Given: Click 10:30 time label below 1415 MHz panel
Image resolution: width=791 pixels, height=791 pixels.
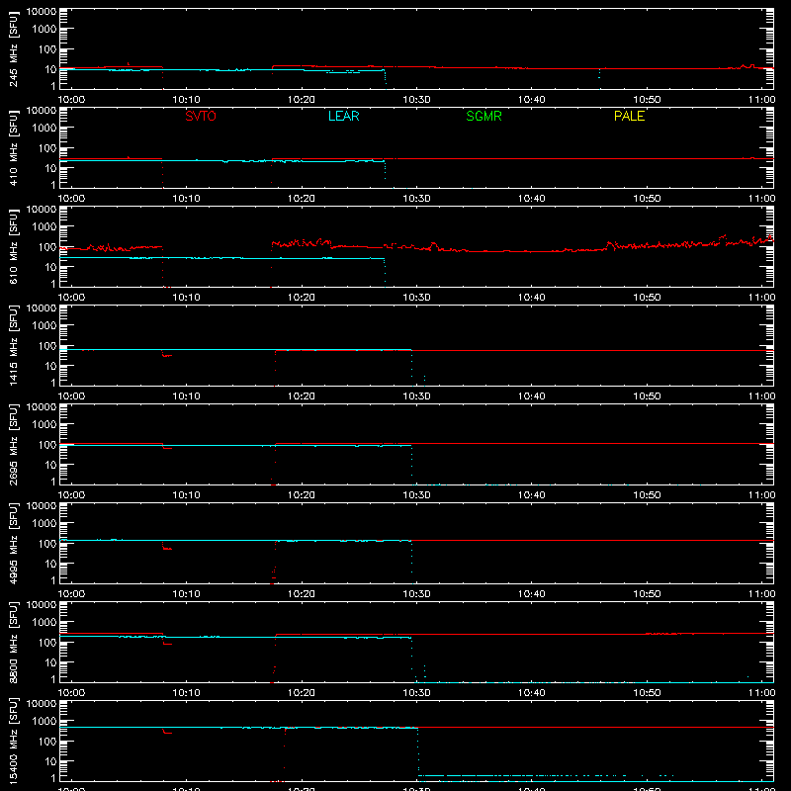Looking at the screenshot, I should [416, 396].
